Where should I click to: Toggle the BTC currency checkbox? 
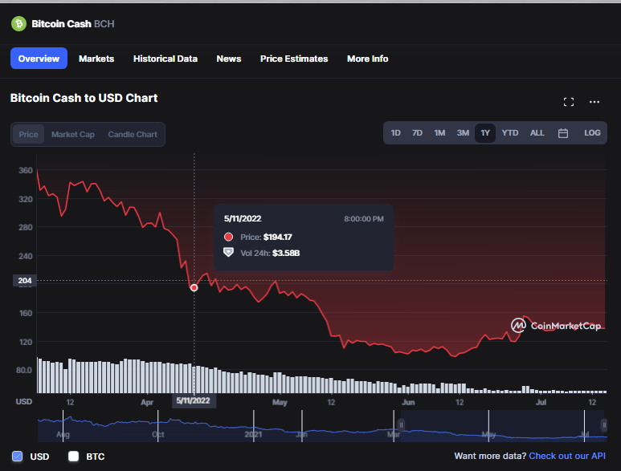coord(74,457)
